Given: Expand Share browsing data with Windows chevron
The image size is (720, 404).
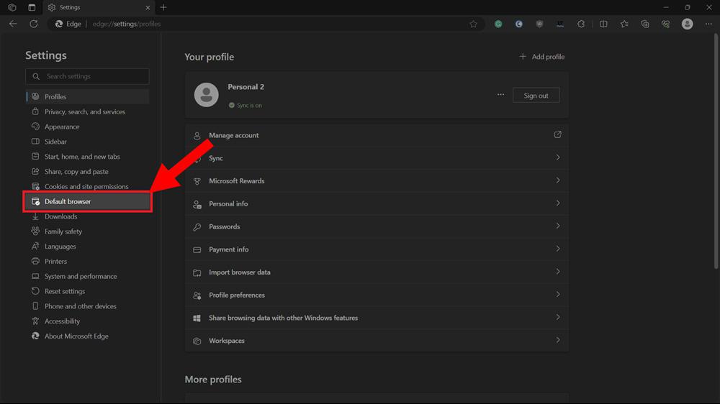Looking at the screenshot, I should (x=558, y=317).
